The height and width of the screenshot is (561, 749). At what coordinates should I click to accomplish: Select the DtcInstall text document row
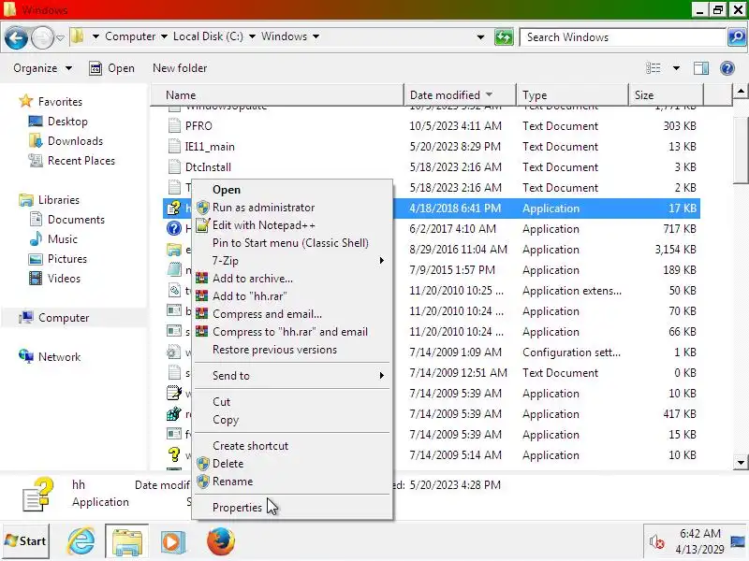432,167
